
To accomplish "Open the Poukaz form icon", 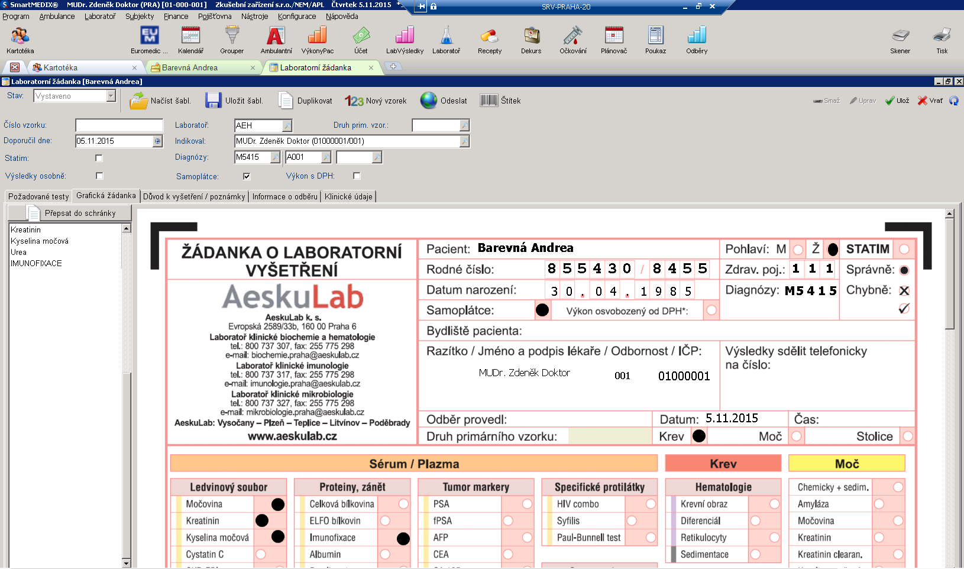I will (x=655, y=40).
